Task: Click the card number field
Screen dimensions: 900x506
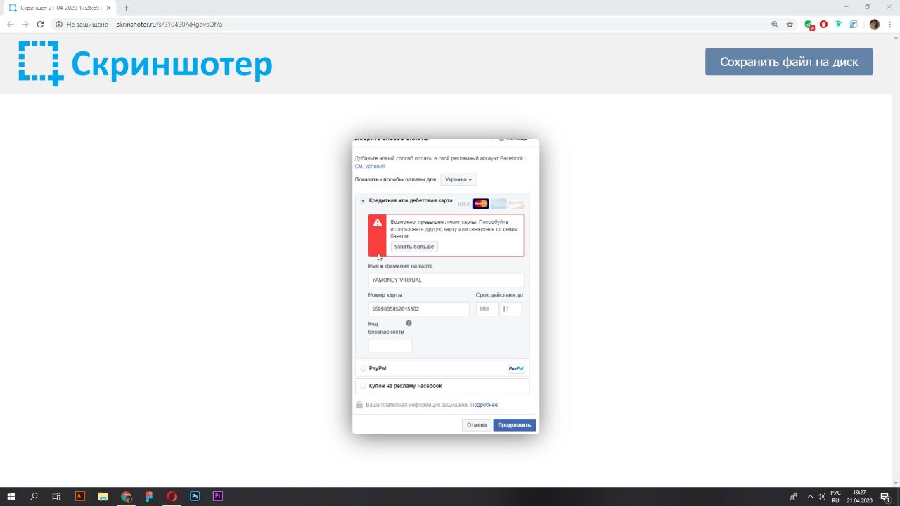Action: 419,309
